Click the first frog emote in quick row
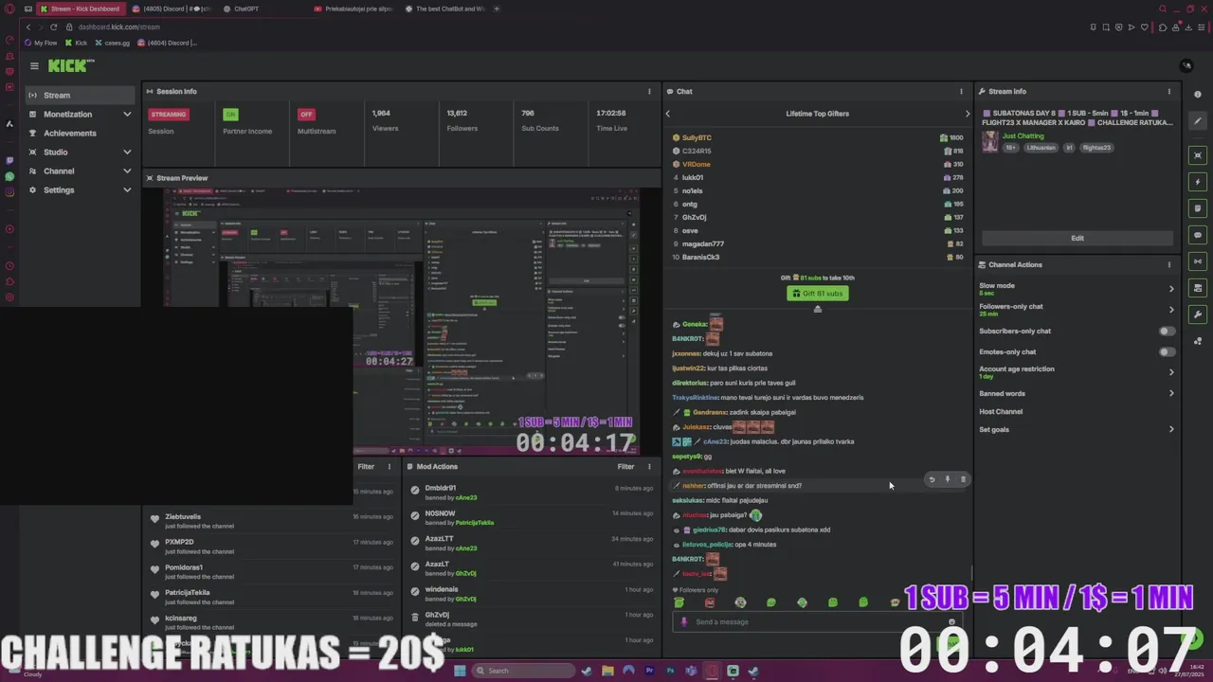The image size is (1213, 682). pos(679,602)
